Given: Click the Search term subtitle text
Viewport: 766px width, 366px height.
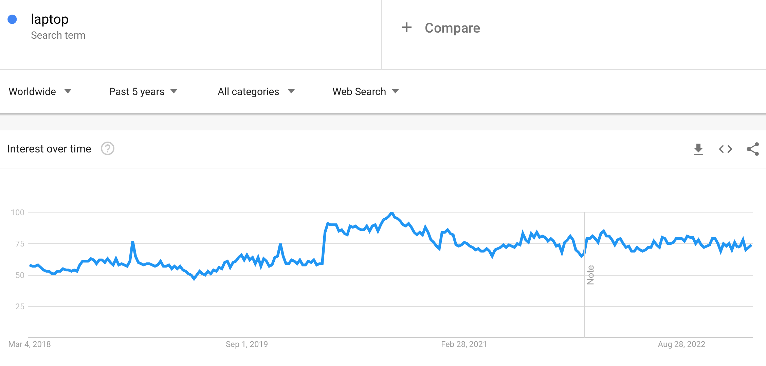Looking at the screenshot, I should (x=58, y=35).
